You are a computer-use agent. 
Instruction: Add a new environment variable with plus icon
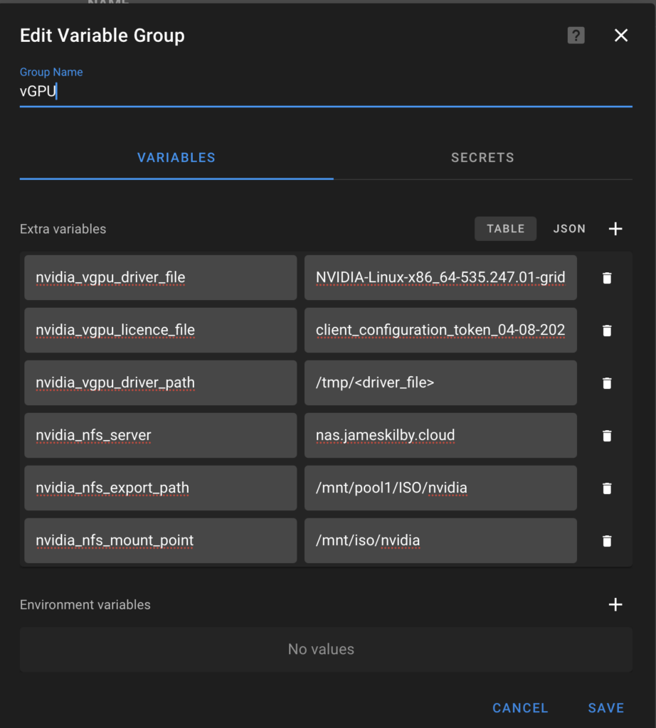(x=615, y=604)
